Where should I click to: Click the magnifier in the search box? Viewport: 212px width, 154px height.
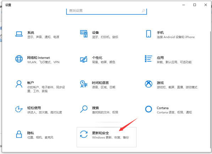[x=143, y=11]
